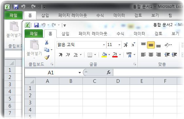Apply the fill color bucket icon
The height and width of the screenshot is (119, 184).
click(104, 55)
